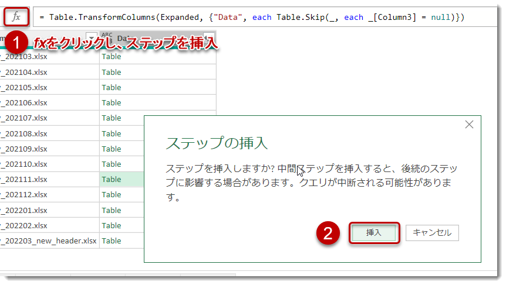Select the _202112.xlsx file name cell

49,195
